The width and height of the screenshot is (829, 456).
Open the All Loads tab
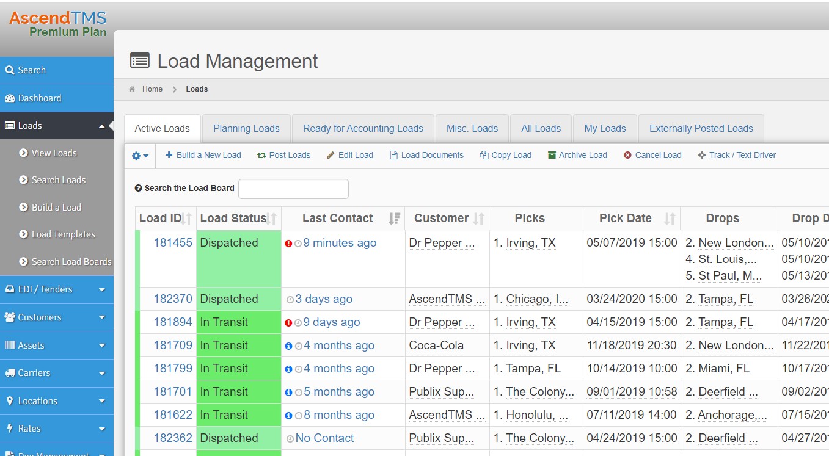(541, 128)
